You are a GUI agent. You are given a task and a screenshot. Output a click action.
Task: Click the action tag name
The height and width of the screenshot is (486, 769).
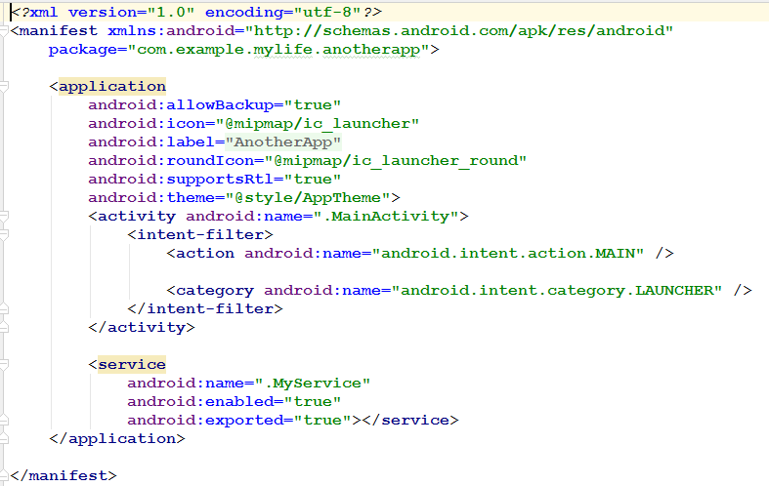click(x=205, y=254)
